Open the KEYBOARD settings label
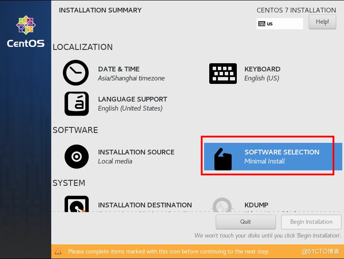 pos(262,69)
